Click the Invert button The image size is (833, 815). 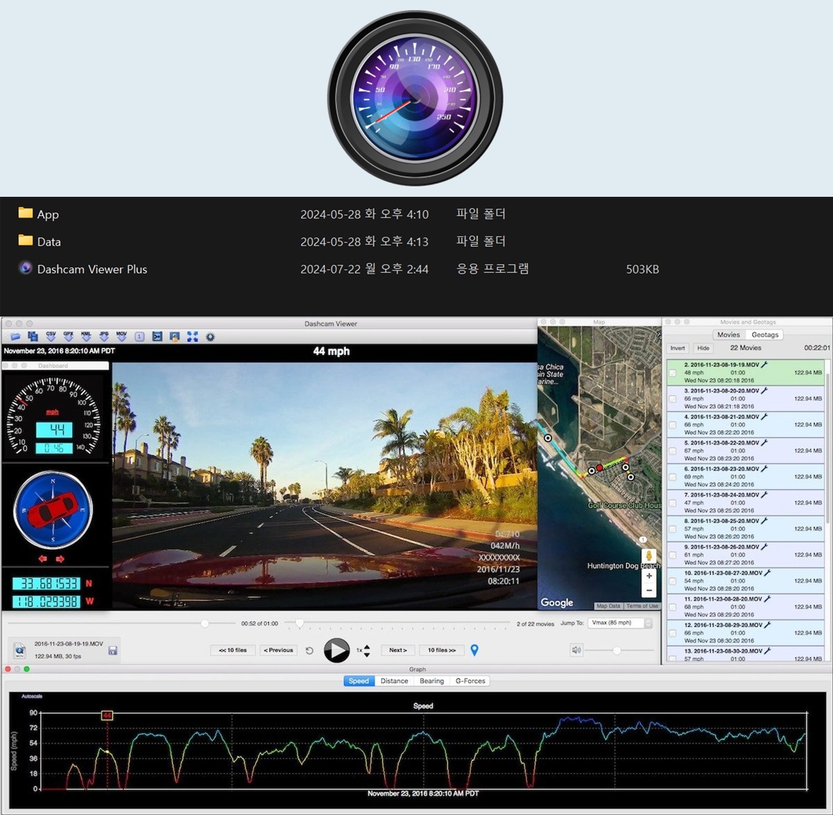pos(678,348)
